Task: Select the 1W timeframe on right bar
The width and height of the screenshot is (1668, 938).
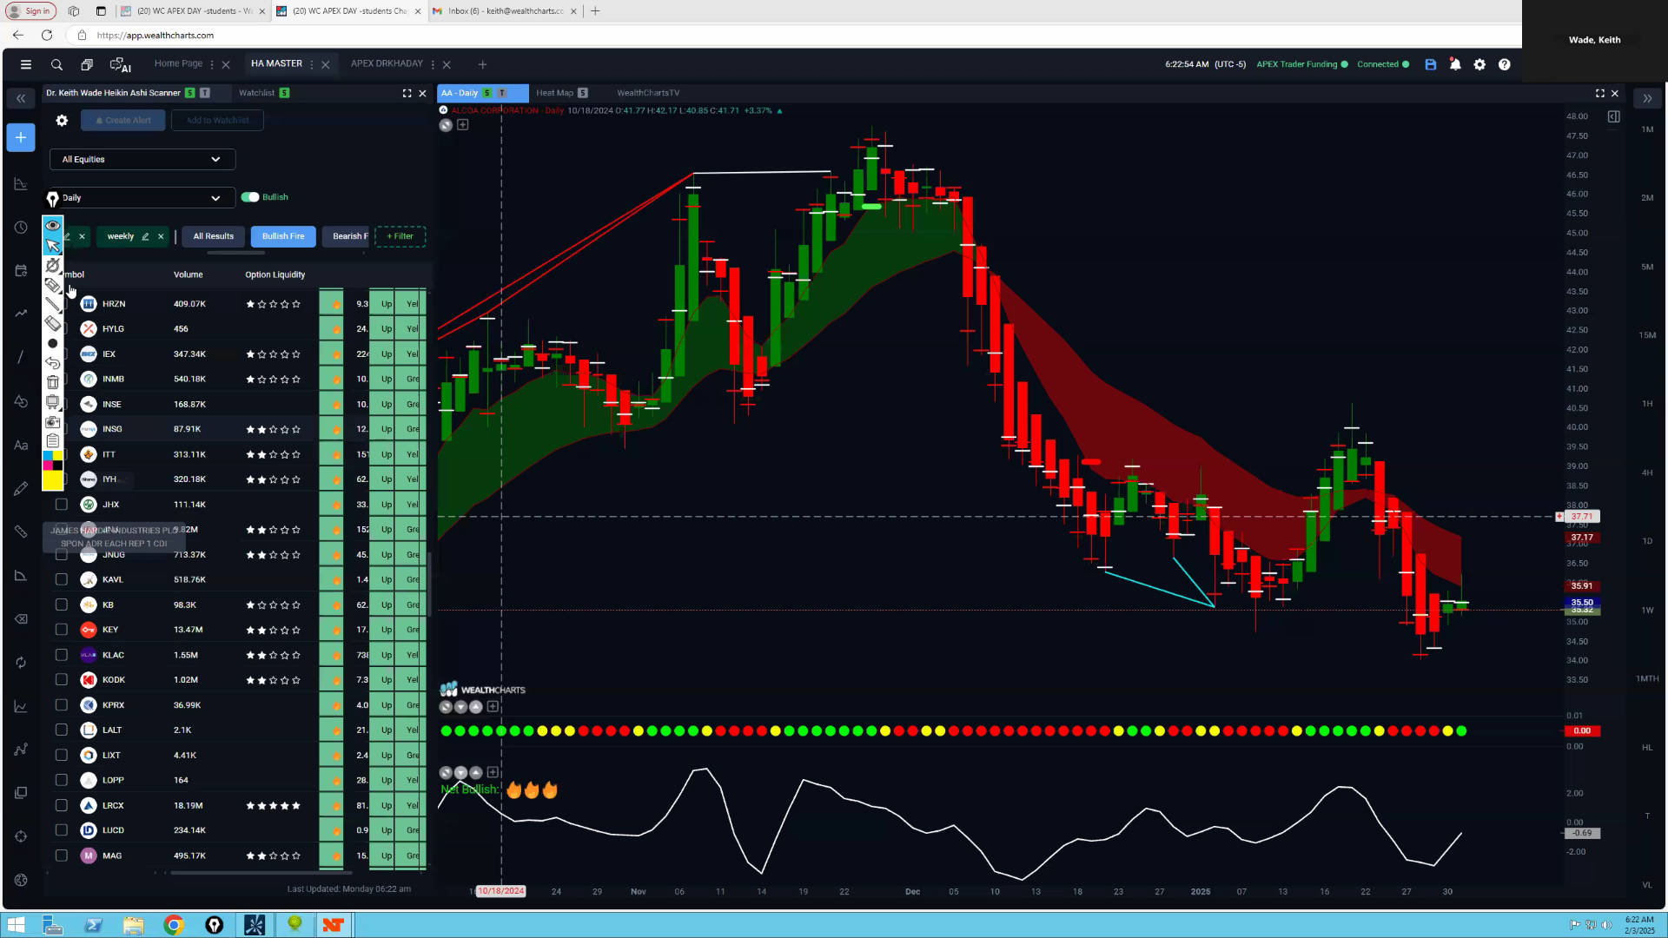Action: [x=1647, y=610]
